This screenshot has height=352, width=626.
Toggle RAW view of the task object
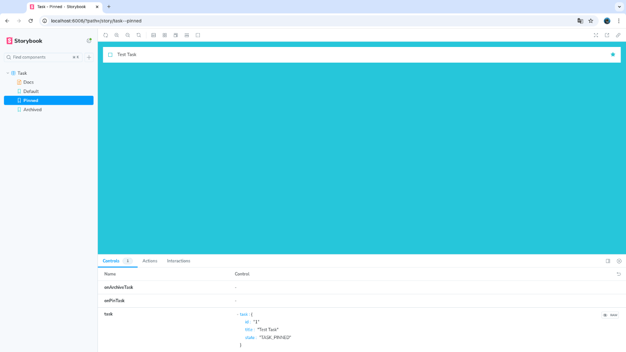click(610, 315)
